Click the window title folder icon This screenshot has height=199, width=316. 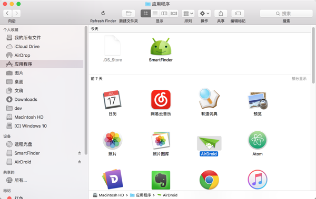[x=148, y=4]
